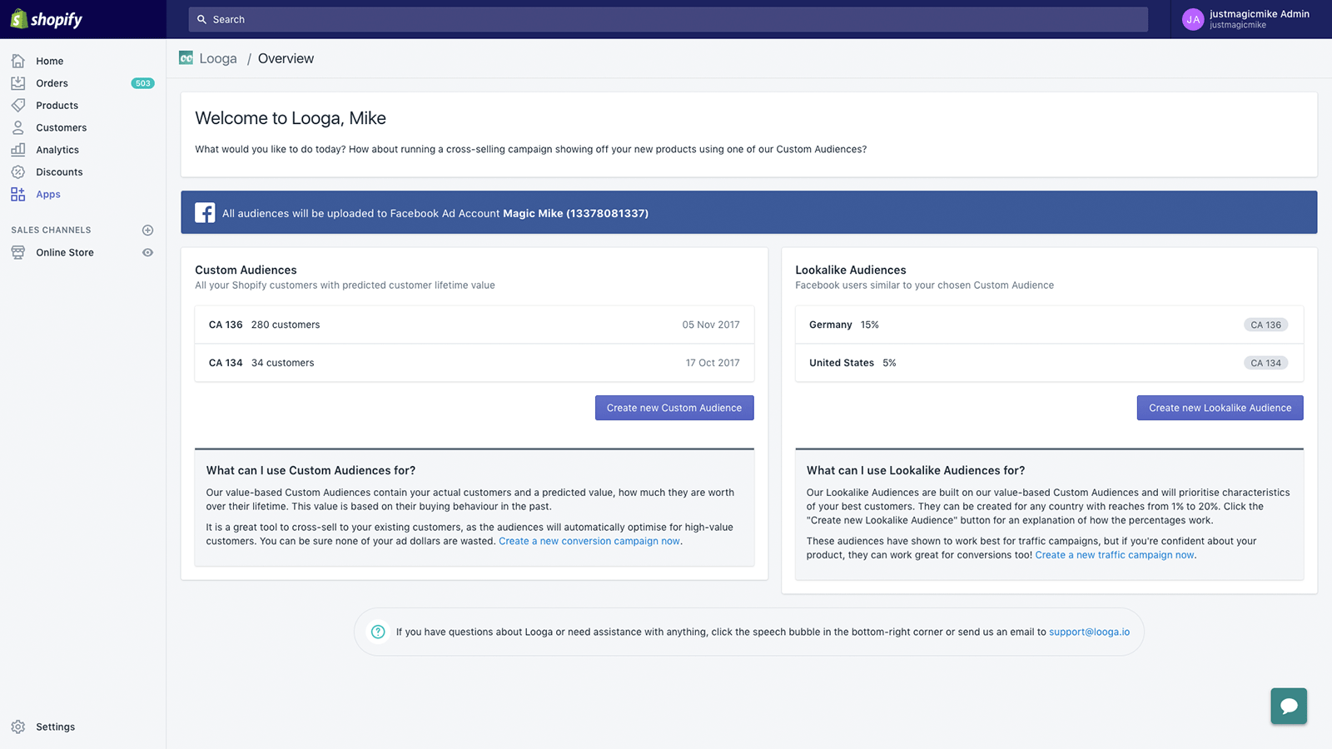1332x749 pixels.
Task: Click the Custom Audiences heading
Action: coord(246,270)
